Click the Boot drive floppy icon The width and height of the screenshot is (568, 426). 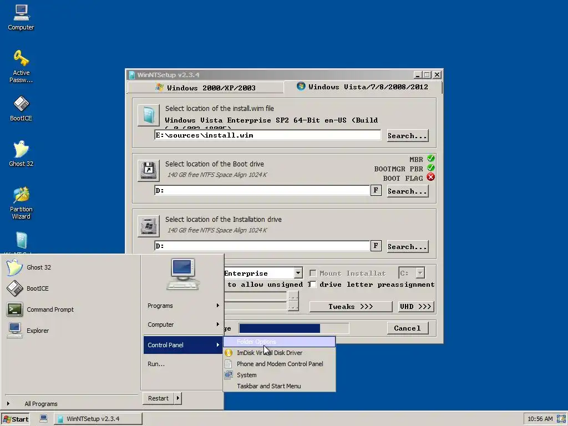coord(149,170)
